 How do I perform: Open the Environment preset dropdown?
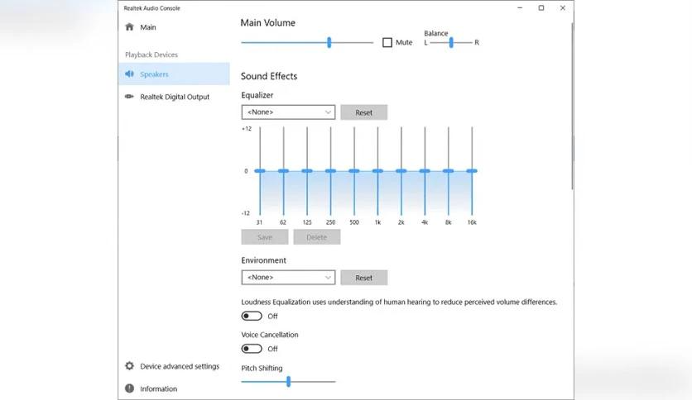pyautogui.click(x=288, y=277)
